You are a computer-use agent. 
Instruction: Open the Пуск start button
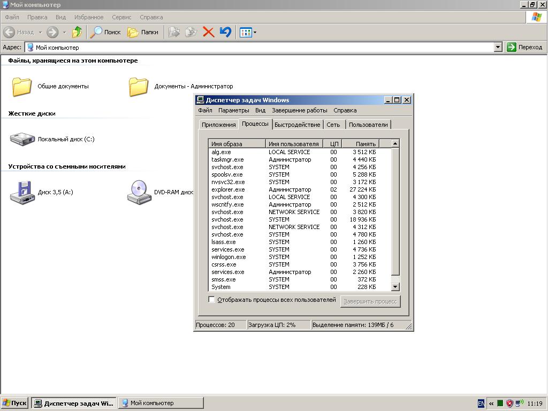14,403
